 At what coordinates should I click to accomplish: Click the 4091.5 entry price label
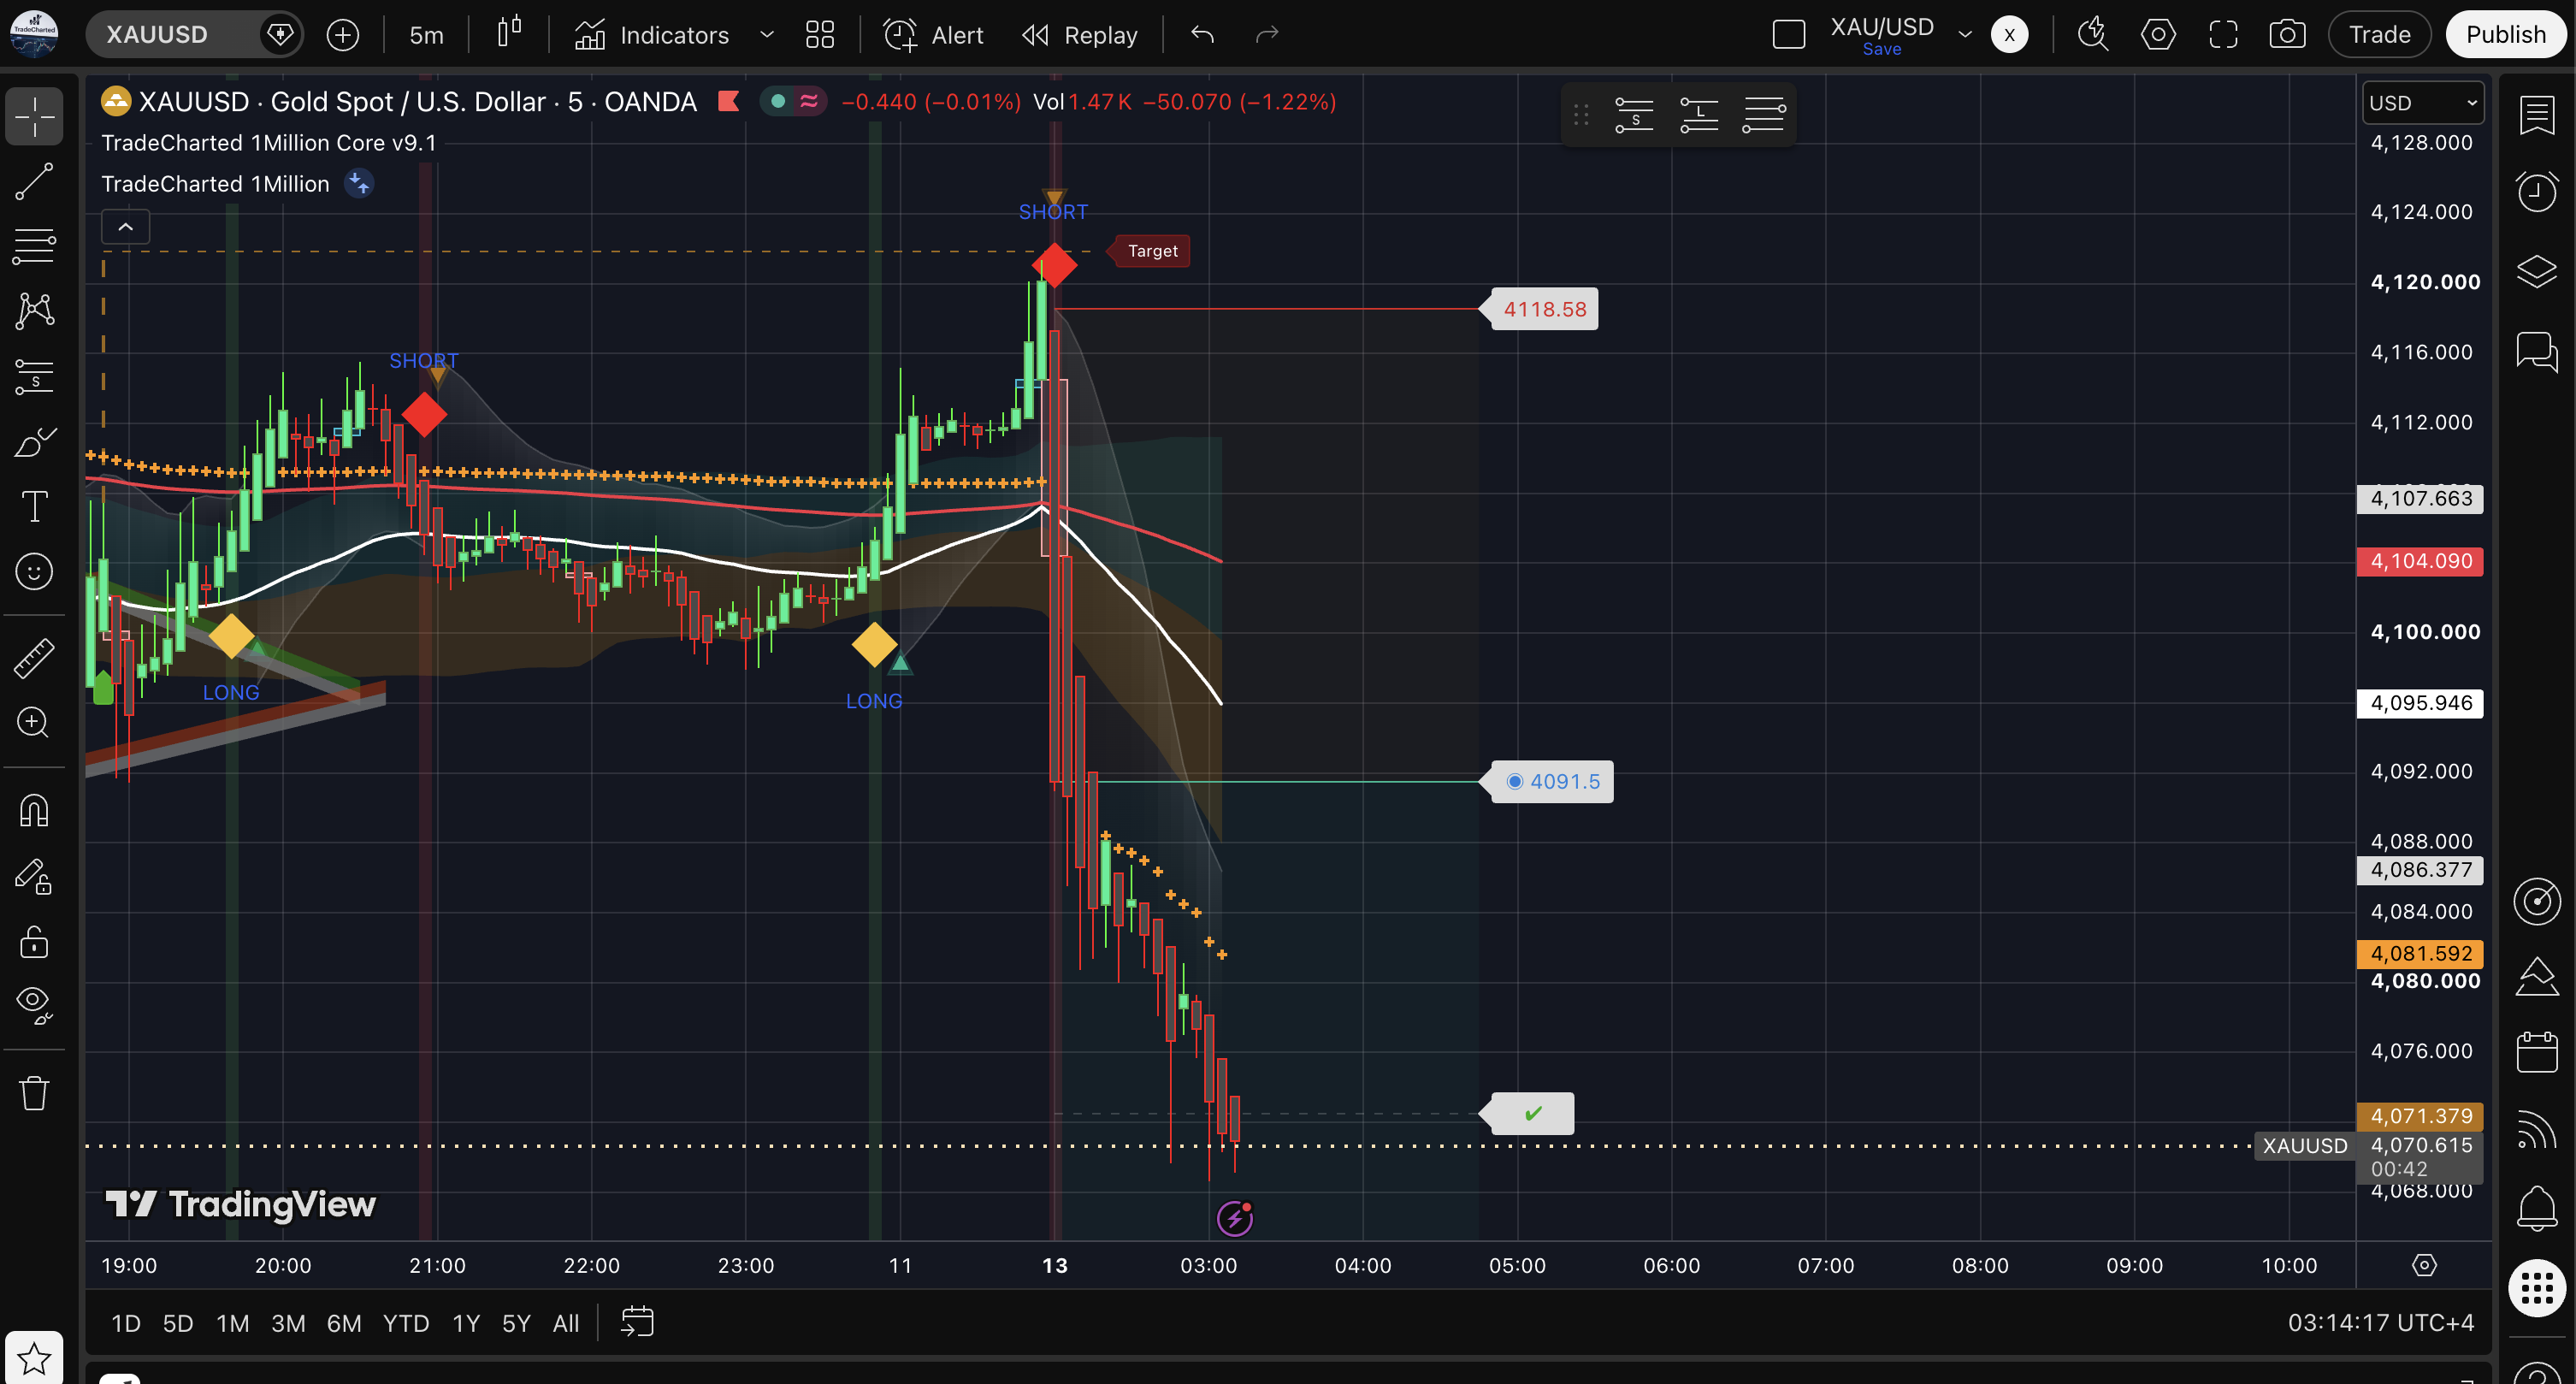point(1553,781)
